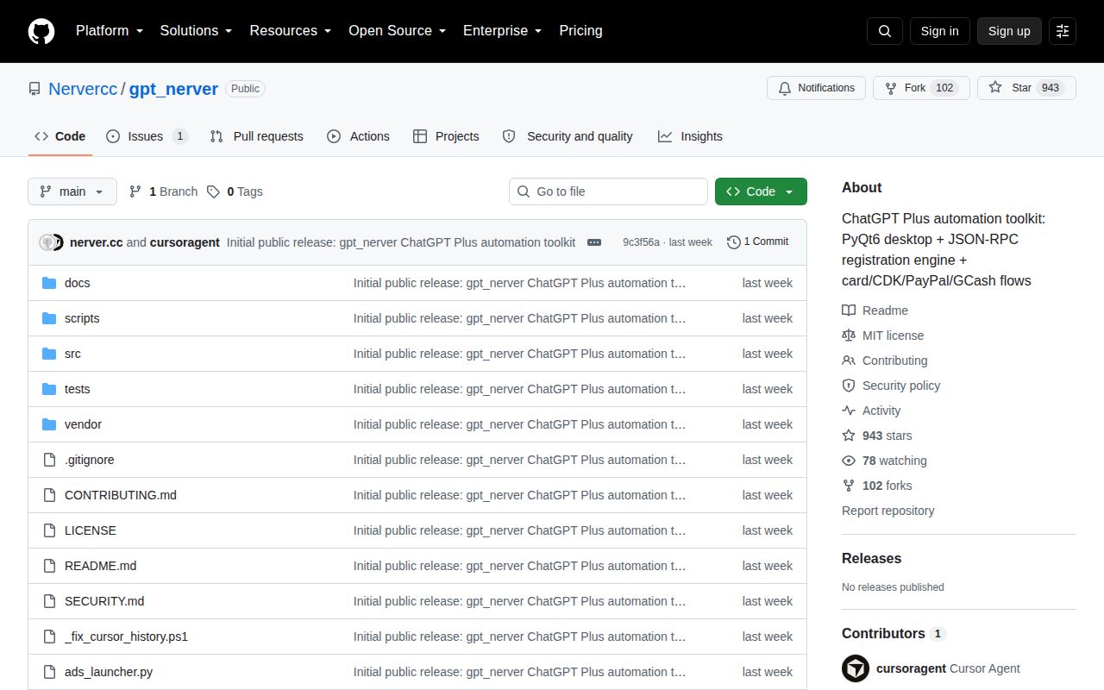
Task: Open the 9c3f56a commit hash
Action: pyautogui.click(x=641, y=242)
